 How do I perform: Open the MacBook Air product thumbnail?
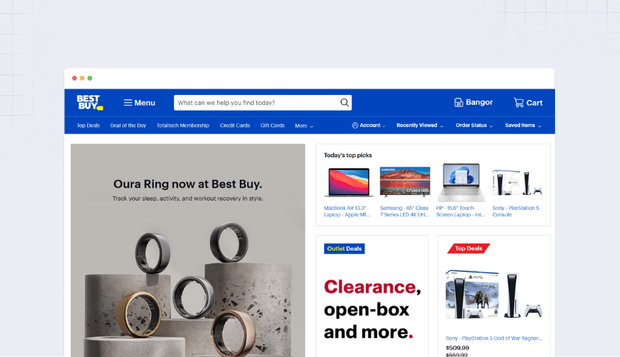(349, 182)
